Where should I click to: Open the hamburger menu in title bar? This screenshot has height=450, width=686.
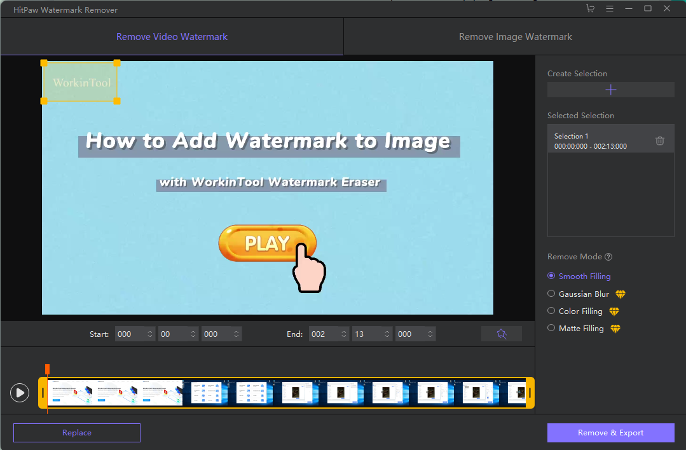point(610,9)
